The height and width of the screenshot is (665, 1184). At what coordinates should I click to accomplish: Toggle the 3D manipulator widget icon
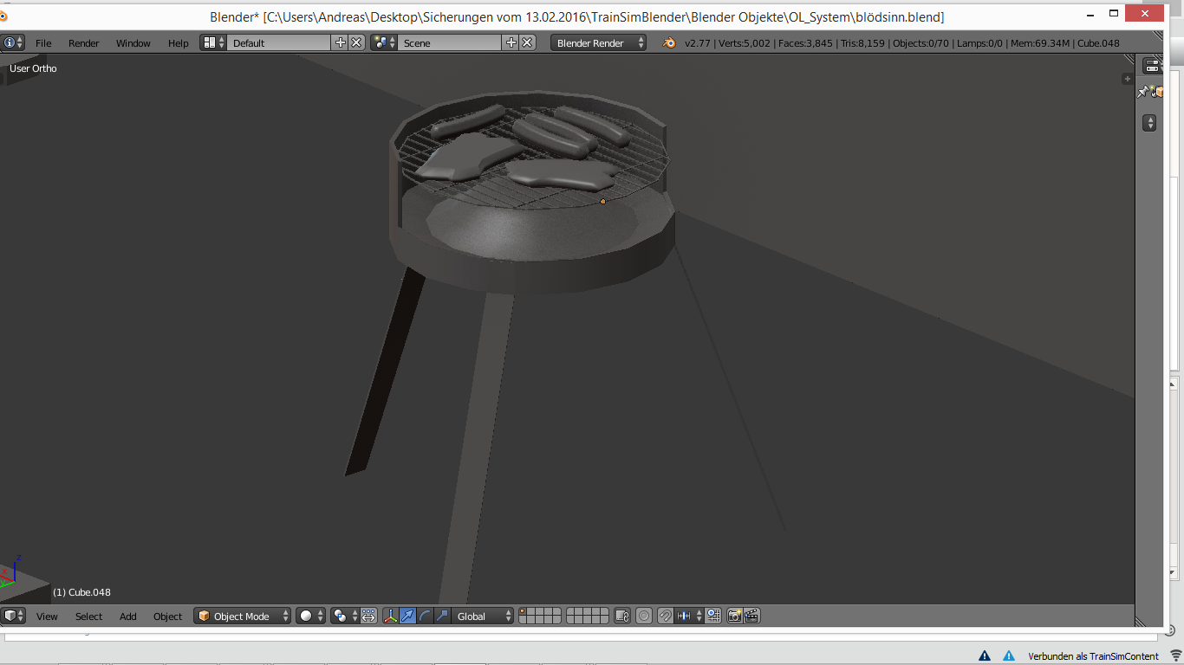[389, 616]
